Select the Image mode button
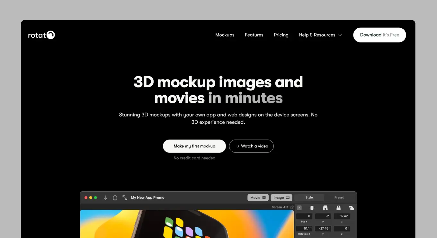 (281, 198)
